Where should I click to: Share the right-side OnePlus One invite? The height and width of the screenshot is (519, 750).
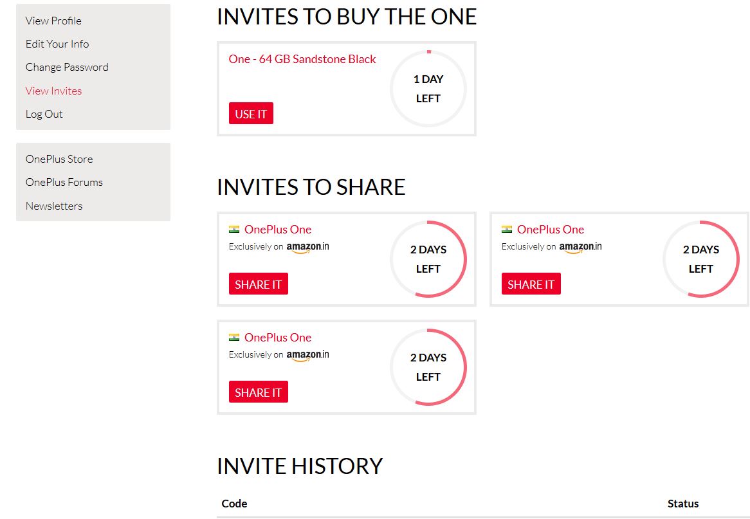(531, 284)
